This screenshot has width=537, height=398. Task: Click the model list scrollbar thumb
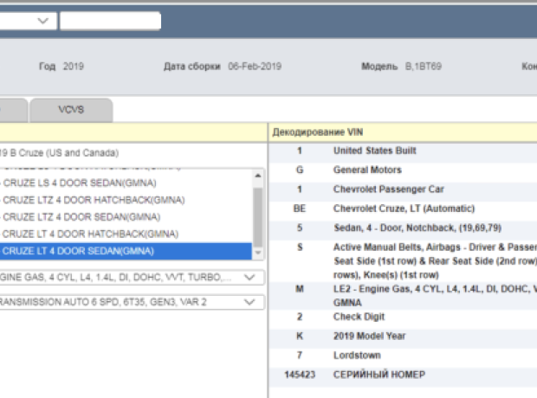pyautogui.click(x=258, y=217)
